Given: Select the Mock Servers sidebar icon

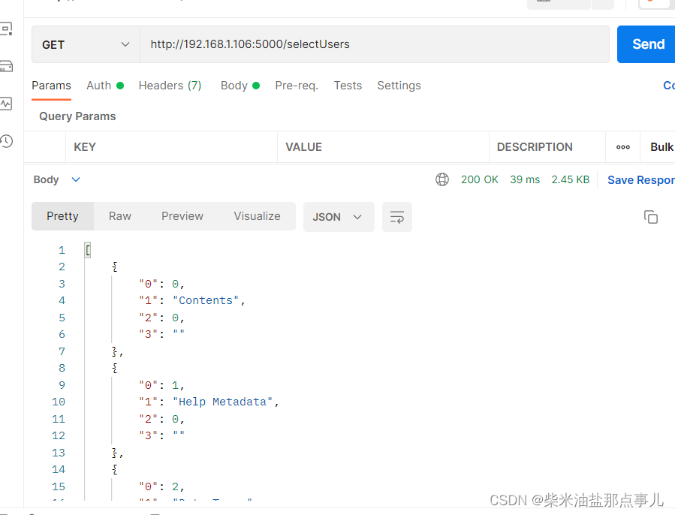Looking at the screenshot, I should (8, 66).
